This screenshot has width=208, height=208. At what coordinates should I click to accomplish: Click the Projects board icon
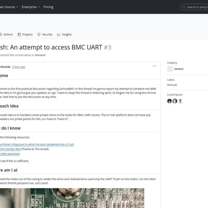click(x=19, y=35)
